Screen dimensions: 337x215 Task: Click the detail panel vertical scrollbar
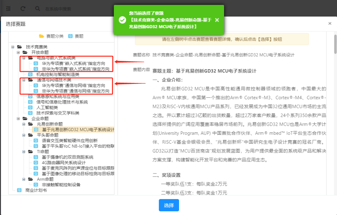point(335,44)
